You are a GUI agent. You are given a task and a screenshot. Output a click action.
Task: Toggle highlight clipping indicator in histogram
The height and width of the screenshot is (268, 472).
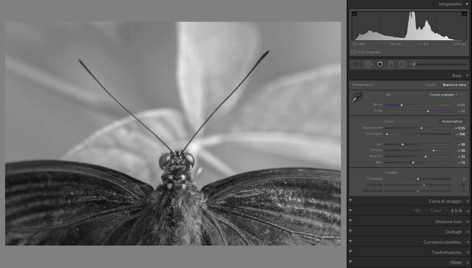(464, 14)
